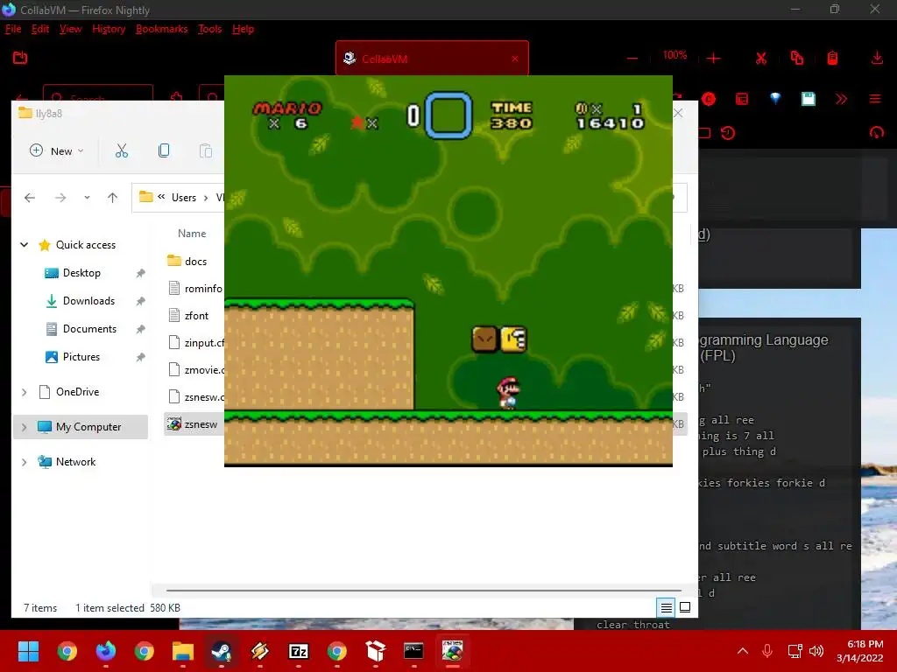Open Downloads in Quick access
897x672 pixels.
click(88, 301)
